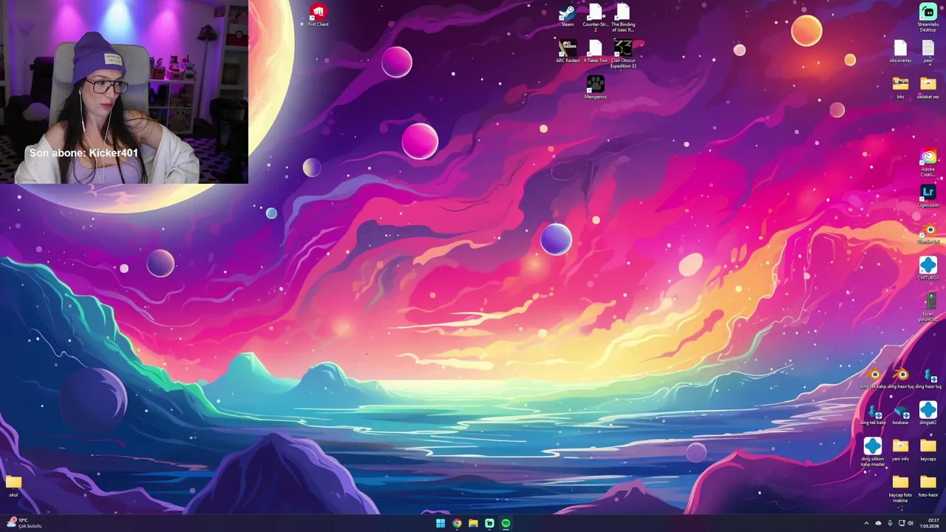The height and width of the screenshot is (532, 946).
Task: Select ding silikon kalıp master file
Action: pyautogui.click(x=873, y=451)
